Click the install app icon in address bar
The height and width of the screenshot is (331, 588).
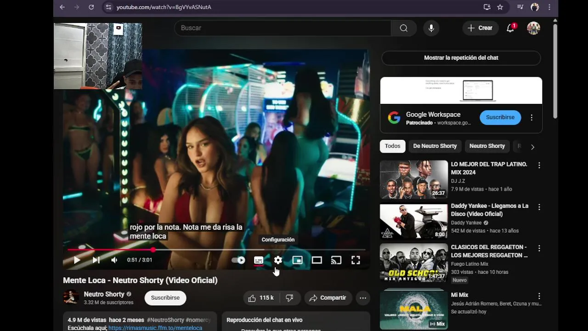coord(487,7)
